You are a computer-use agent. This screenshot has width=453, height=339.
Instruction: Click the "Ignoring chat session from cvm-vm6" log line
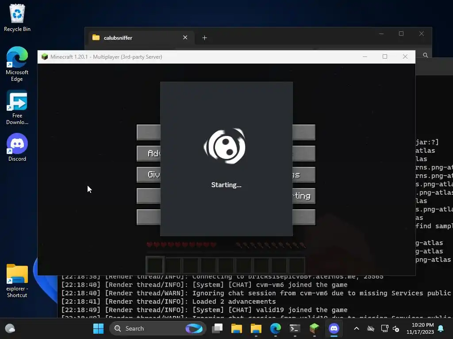[257, 293]
